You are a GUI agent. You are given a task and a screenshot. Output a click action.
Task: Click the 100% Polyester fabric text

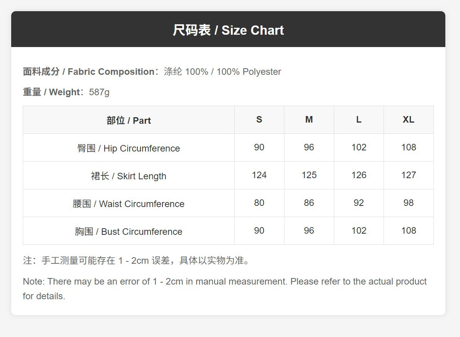click(x=223, y=72)
